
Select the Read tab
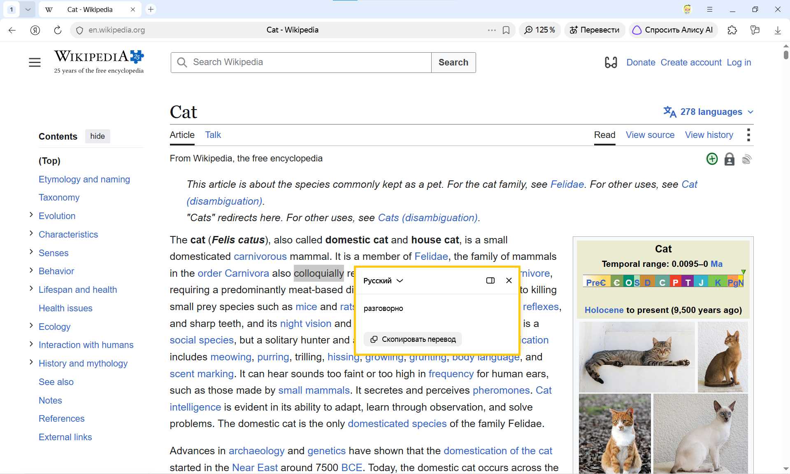pos(604,135)
